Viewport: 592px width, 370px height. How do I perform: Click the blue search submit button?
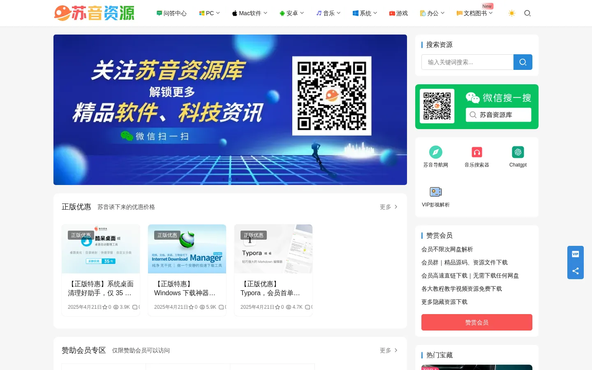coord(523,62)
